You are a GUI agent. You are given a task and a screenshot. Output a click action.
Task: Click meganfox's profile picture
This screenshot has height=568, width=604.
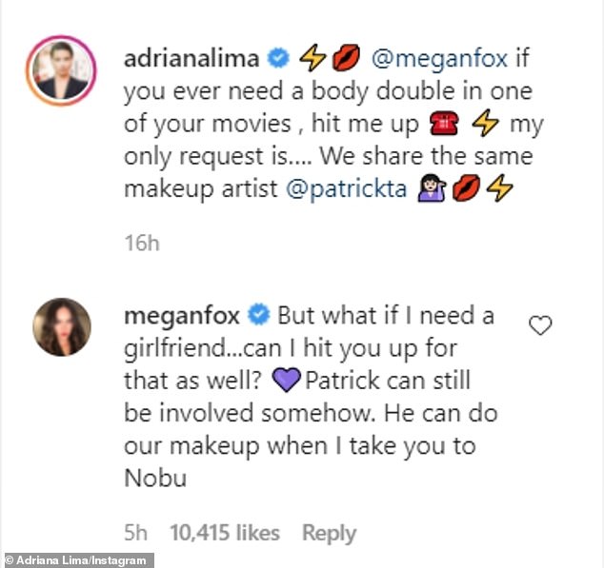62,326
